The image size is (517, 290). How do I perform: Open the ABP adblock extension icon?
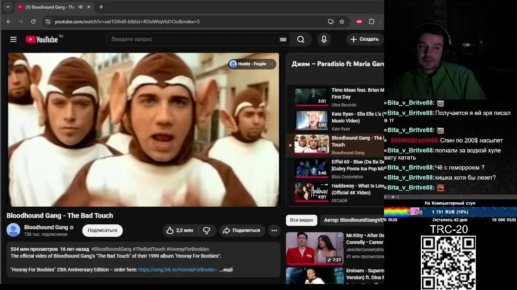pos(359,21)
